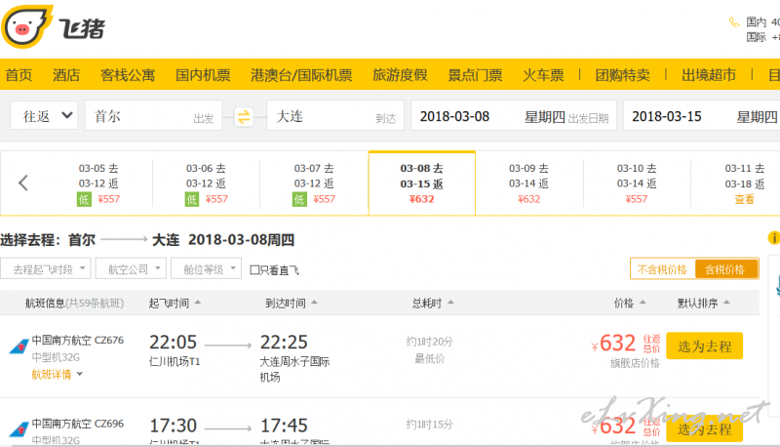Click 查看 under 03-11 date tab
This screenshot has height=447, width=780.
point(744,199)
